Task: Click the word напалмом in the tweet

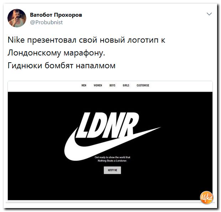Action: [96, 66]
